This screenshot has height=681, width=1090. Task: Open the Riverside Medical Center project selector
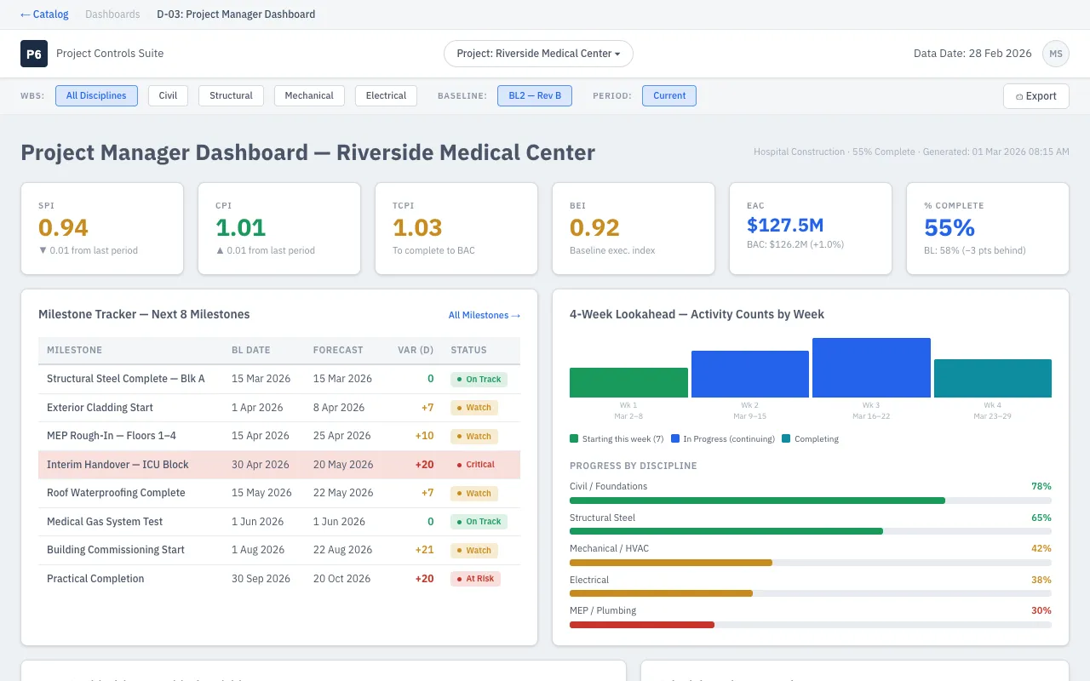(x=537, y=54)
